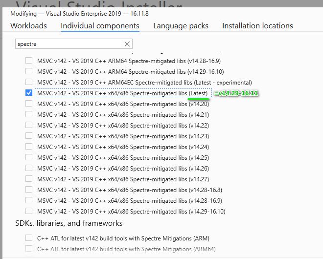
Task: Check x64/x86 Spectre-mitigated libs (v14.28-16.8)
Action: pos(29,189)
